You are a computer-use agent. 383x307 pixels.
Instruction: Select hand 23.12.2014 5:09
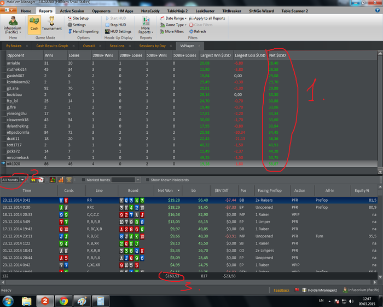tap(189, 222)
